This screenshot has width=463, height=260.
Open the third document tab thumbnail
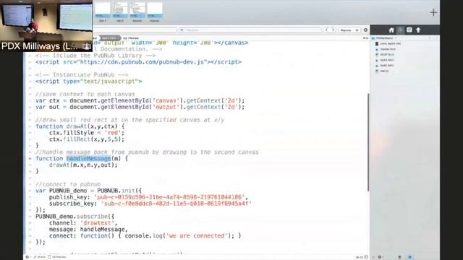pos(137,12)
